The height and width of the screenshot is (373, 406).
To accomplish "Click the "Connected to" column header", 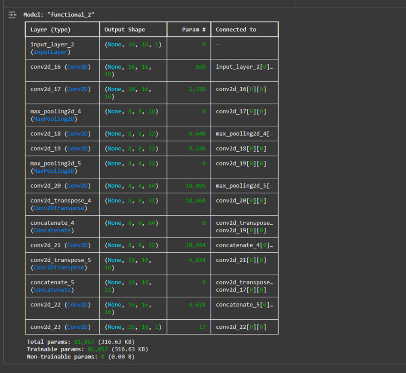I will tap(236, 30).
